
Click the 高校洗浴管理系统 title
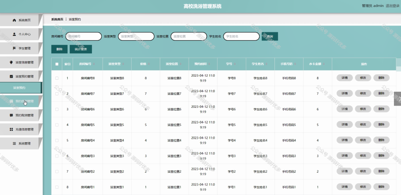click(x=202, y=6)
